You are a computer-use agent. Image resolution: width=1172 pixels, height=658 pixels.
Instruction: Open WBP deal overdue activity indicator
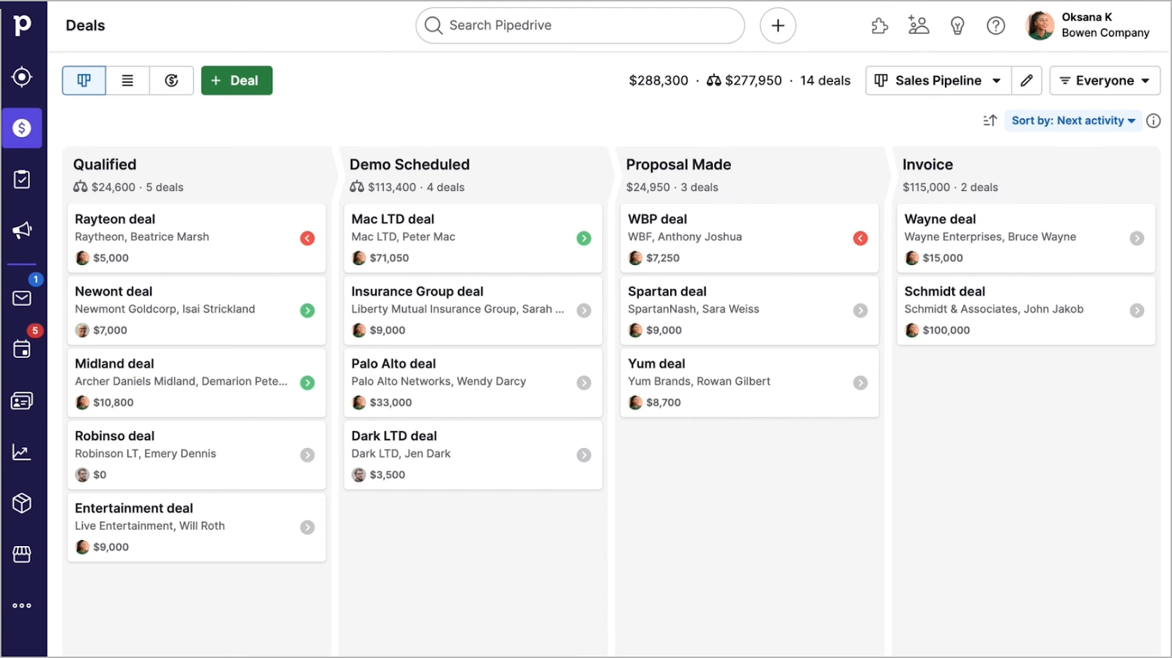pyautogui.click(x=861, y=238)
